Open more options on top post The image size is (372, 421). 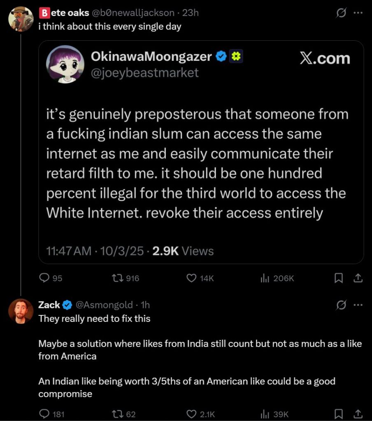(358, 13)
